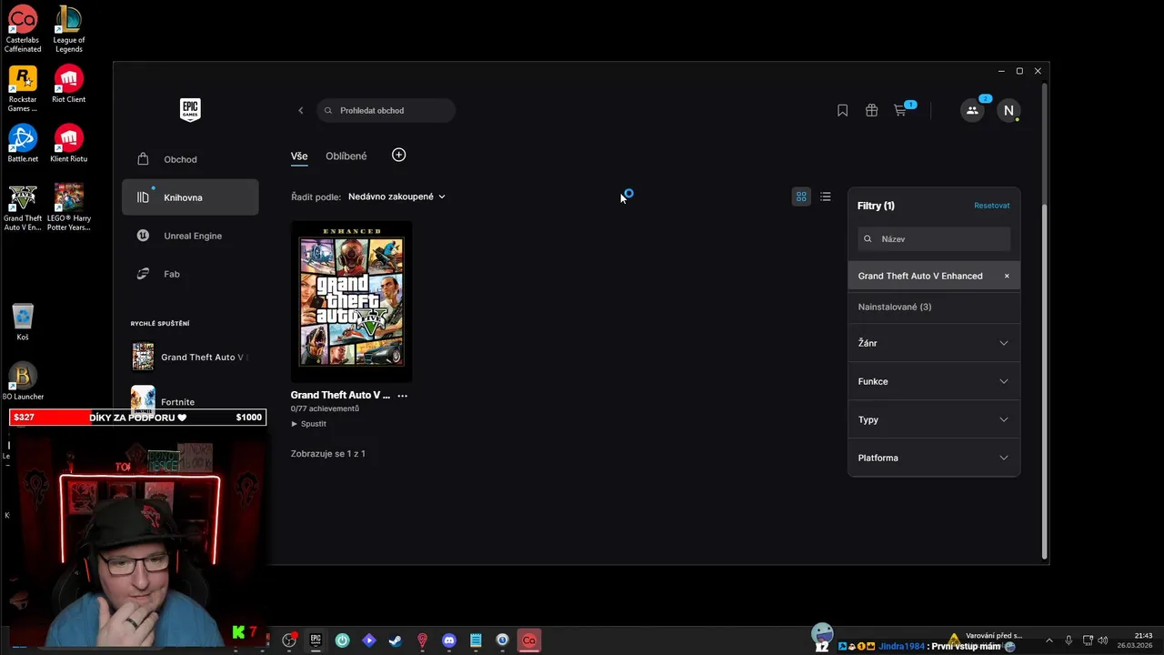
Task: Expand the Typy filter section
Action: (934, 419)
